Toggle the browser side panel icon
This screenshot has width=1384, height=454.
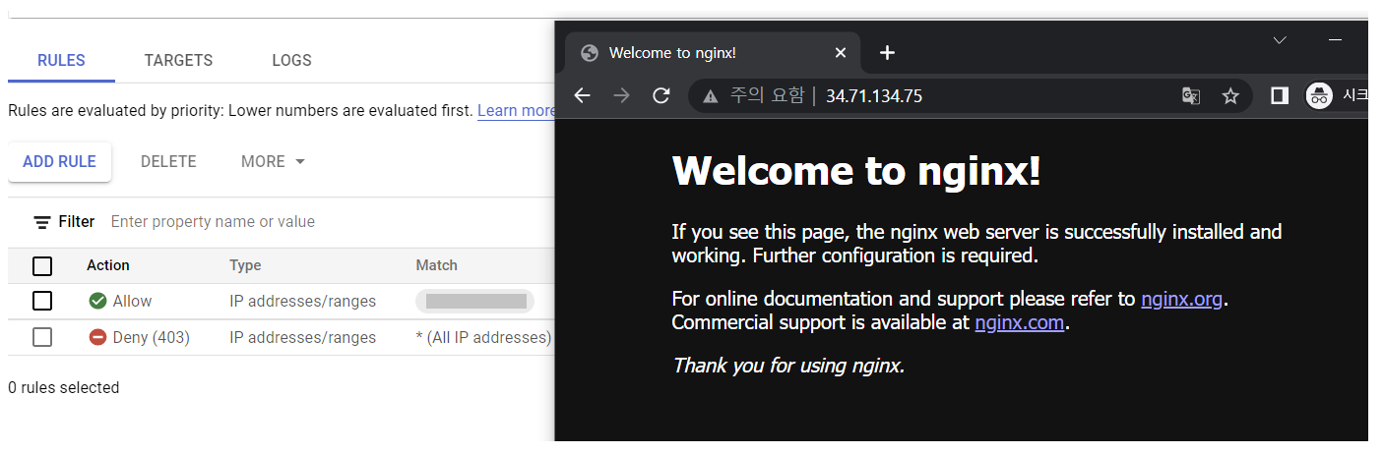1280,95
